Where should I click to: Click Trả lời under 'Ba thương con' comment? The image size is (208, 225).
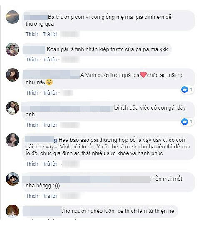pyautogui.click(x=50, y=34)
